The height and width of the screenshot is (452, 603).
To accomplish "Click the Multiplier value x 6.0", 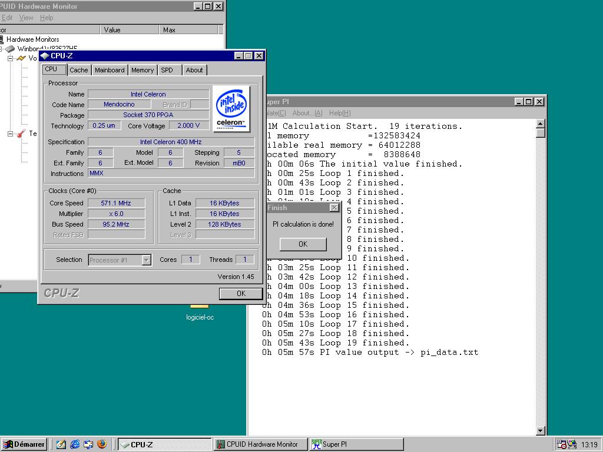I will pos(116,214).
